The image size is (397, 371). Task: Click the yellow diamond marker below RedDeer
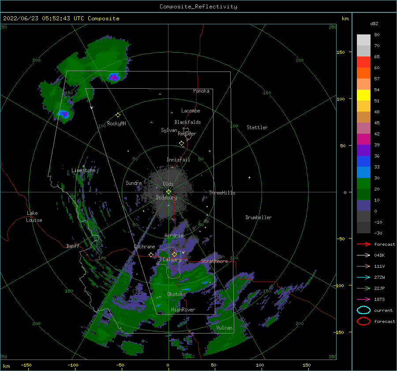click(182, 143)
